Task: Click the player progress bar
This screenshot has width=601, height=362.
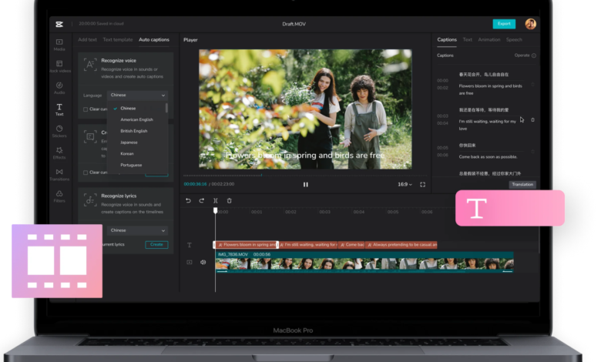Action: pyautogui.click(x=305, y=176)
